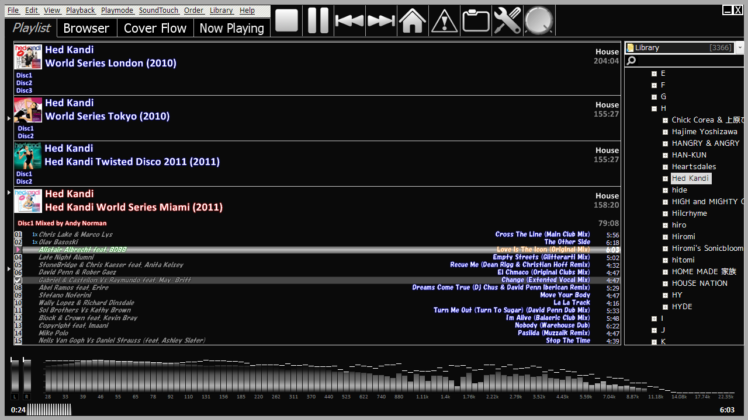This screenshot has width=748, height=420.
Task: Select Disc2 of World Series London
Action: (24, 83)
